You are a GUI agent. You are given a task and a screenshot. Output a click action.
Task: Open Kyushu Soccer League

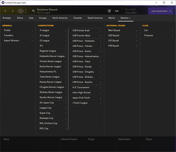[53, 97]
